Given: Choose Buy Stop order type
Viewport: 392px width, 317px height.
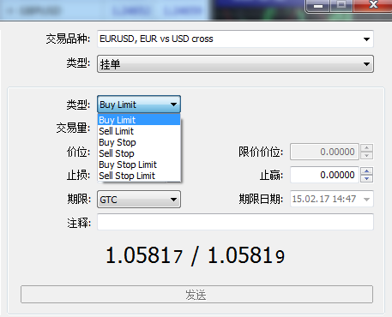Looking at the screenshot, I should pyautogui.click(x=139, y=142).
